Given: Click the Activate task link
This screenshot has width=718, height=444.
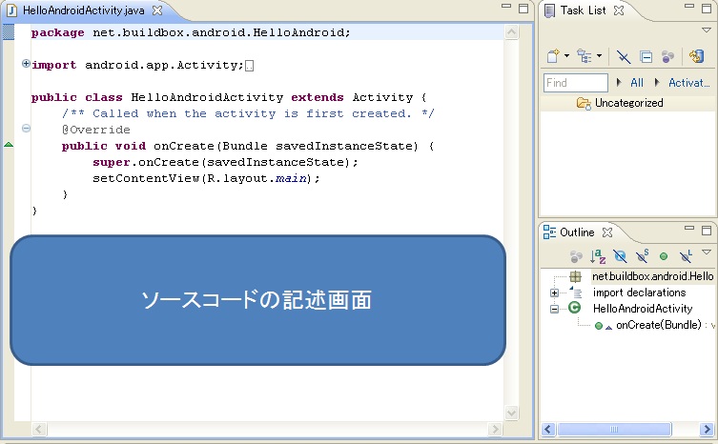Looking at the screenshot, I should point(688,83).
